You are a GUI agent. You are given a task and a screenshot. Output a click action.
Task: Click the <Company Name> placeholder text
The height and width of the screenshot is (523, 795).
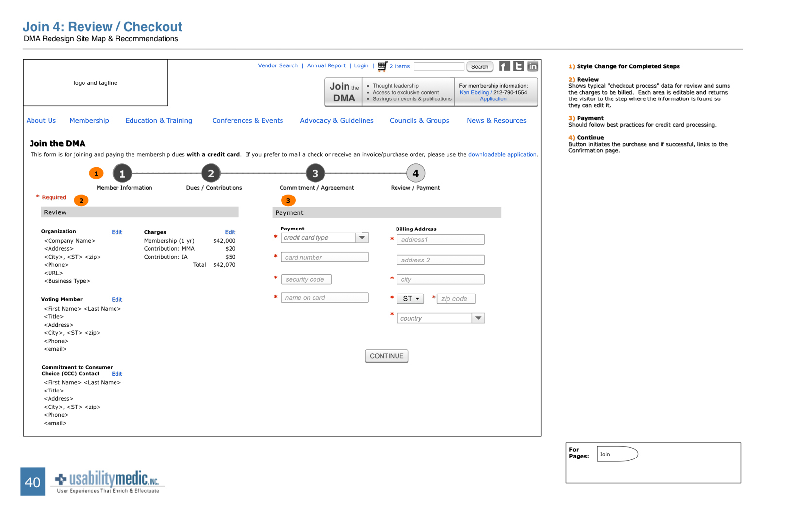click(69, 241)
